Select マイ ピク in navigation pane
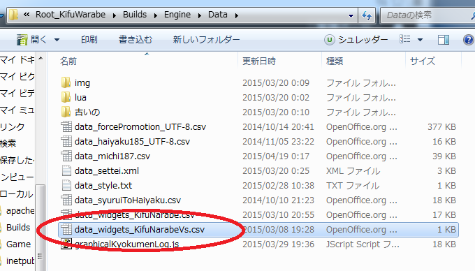Image resolution: width=475 pixels, height=271 pixels. (17, 76)
